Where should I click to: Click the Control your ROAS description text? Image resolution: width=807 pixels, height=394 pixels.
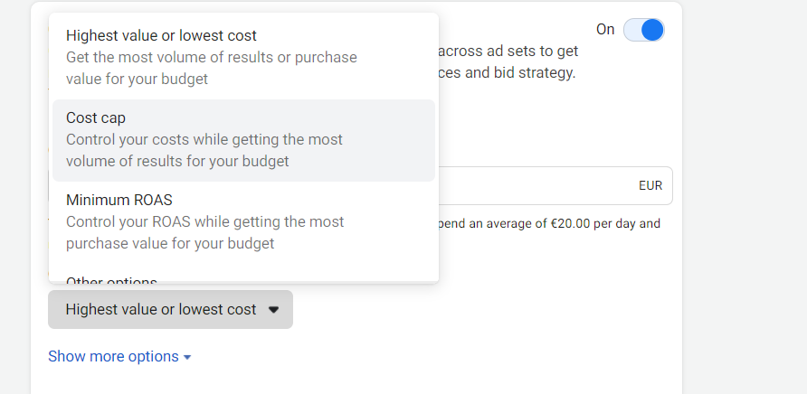[204, 221]
